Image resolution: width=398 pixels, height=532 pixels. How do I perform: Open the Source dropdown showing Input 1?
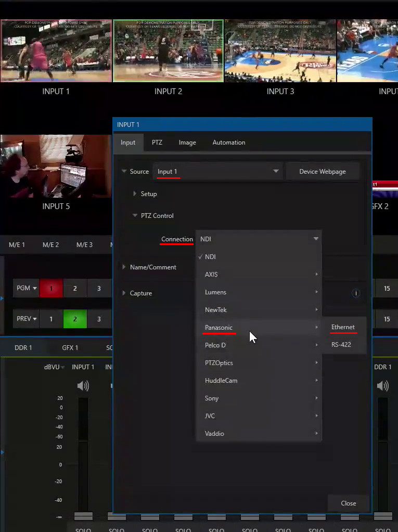click(217, 171)
